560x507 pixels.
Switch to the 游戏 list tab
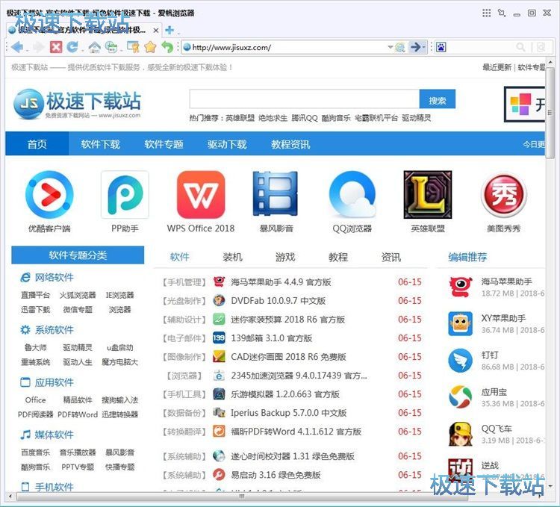(285, 257)
